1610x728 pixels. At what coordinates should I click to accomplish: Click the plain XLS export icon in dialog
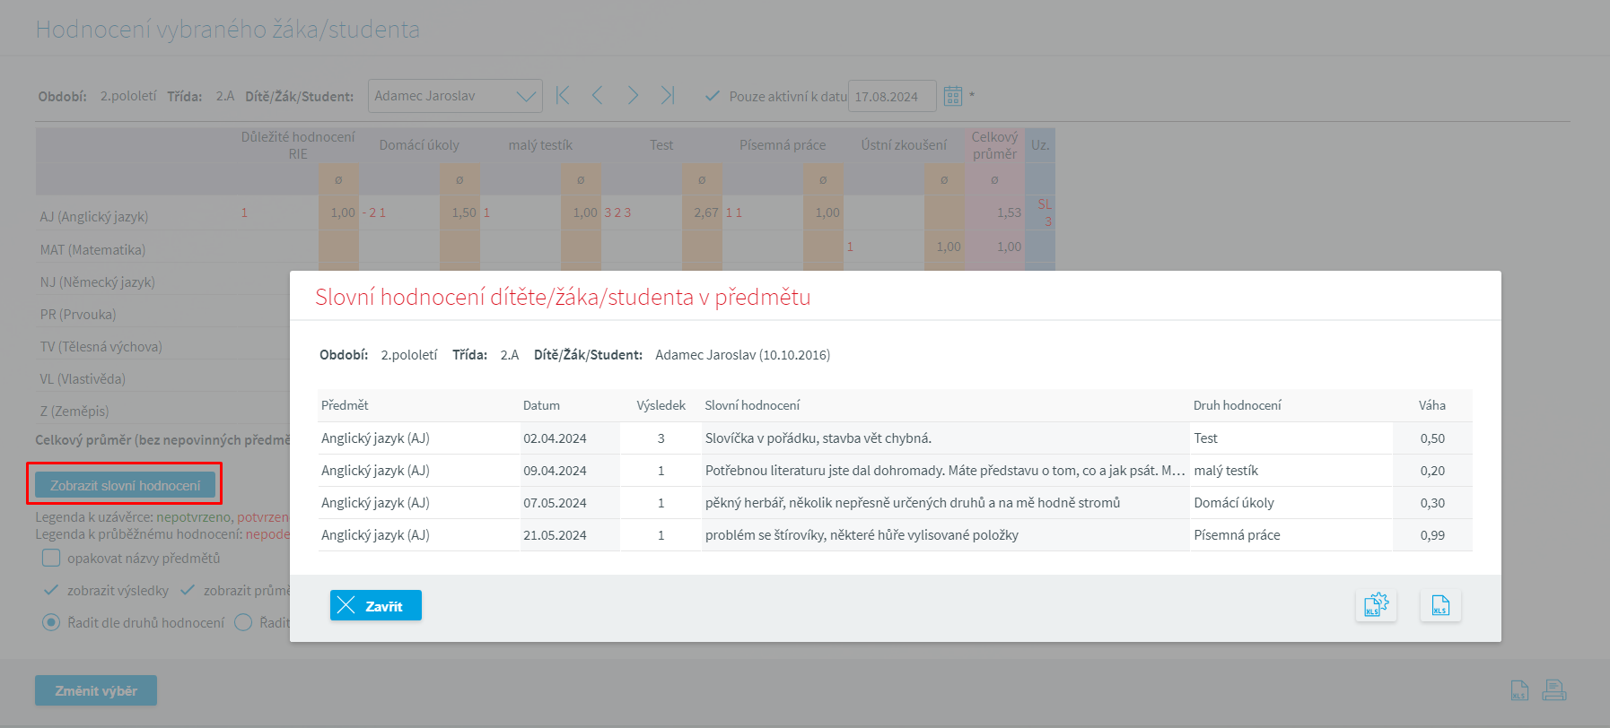(x=1439, y=606)
